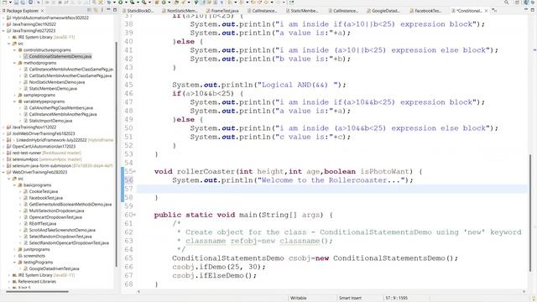The width and height of the screenshot is (537, 302).
Task: Click the Search magnifier icon at toolbar right
Action: point(506,3)
